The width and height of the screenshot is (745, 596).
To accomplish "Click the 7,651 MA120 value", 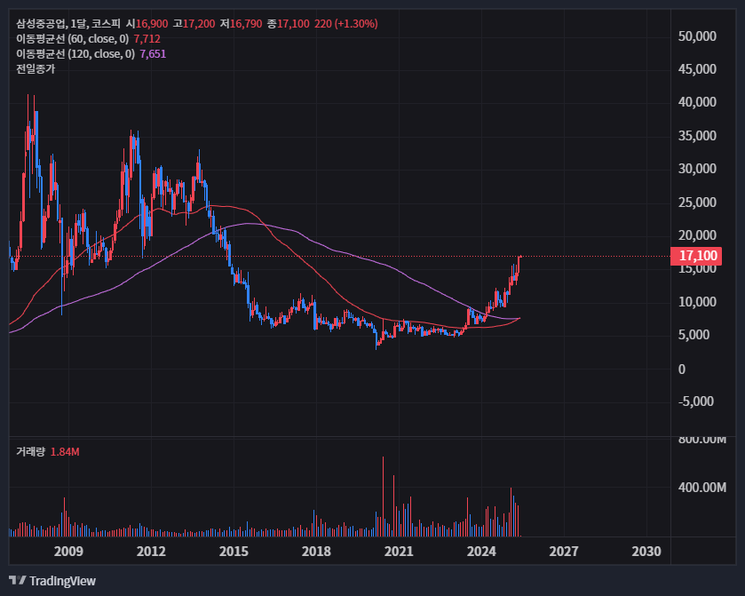I will [153, 53].
